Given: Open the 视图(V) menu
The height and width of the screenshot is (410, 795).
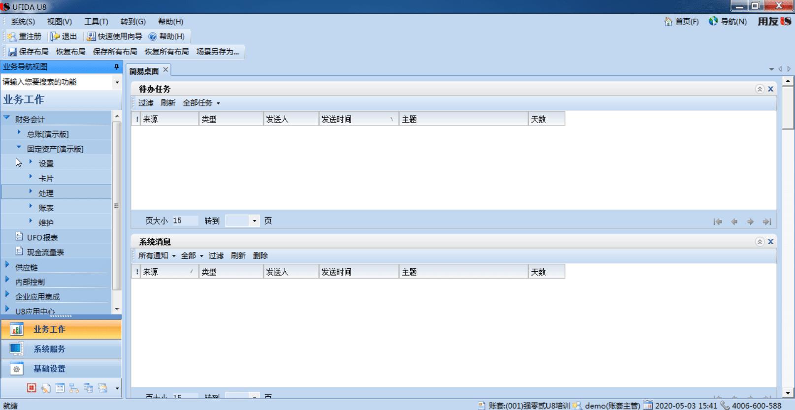Looking at the screenshot, I should coord(60,22).
